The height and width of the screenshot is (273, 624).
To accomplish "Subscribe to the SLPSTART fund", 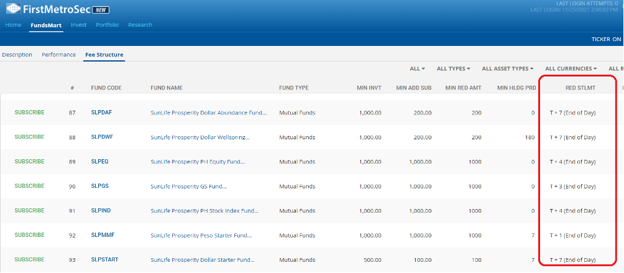I will coord(29,259).
